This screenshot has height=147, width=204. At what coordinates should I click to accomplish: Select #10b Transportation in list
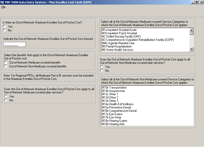point(147,88)
